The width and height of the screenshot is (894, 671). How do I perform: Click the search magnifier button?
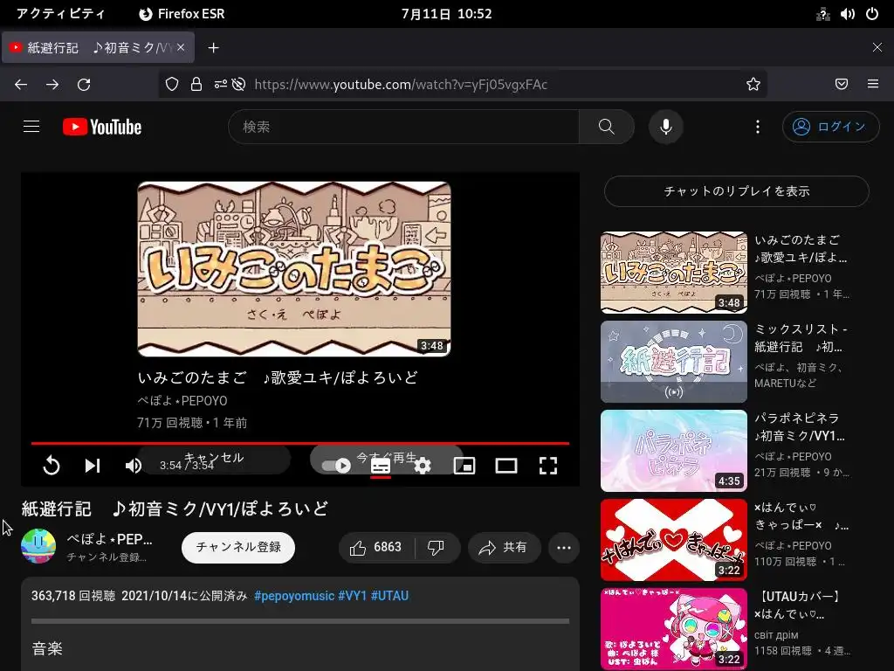coord(606,127)
